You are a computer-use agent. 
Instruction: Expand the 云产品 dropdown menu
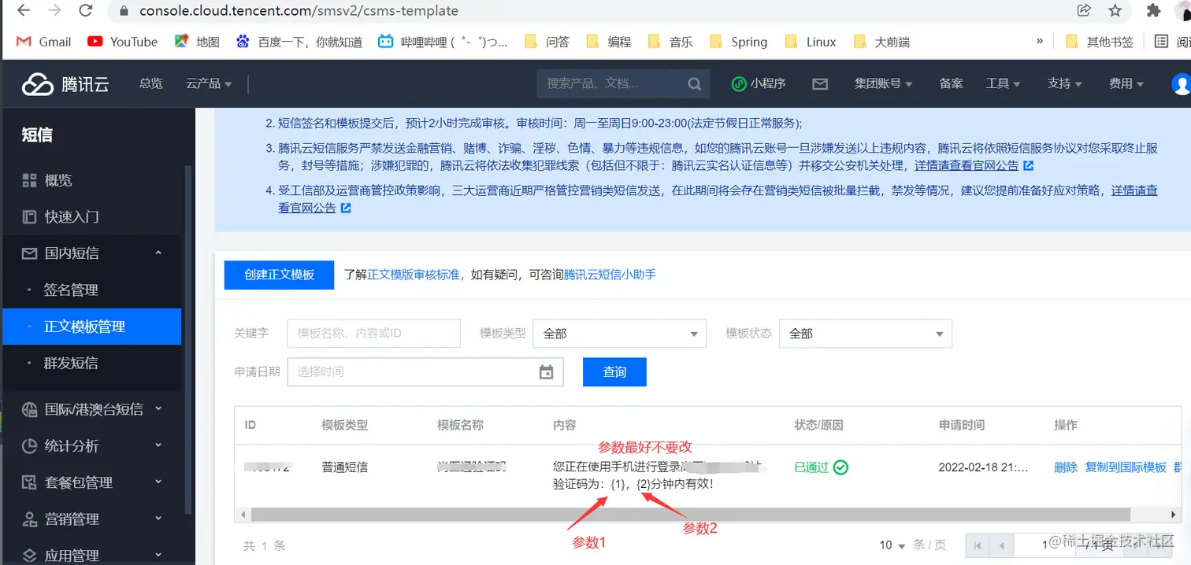point(209,83)
